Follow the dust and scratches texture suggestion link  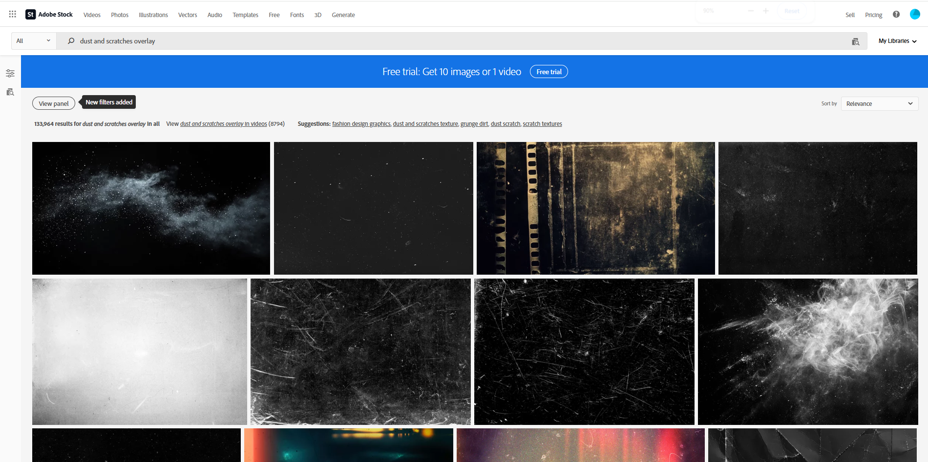click(425, 123)
